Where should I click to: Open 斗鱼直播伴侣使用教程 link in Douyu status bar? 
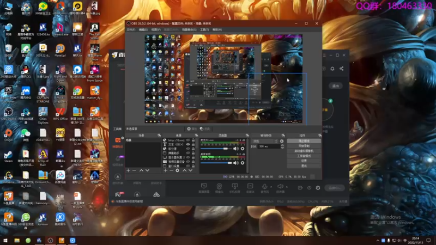(129, 201)
